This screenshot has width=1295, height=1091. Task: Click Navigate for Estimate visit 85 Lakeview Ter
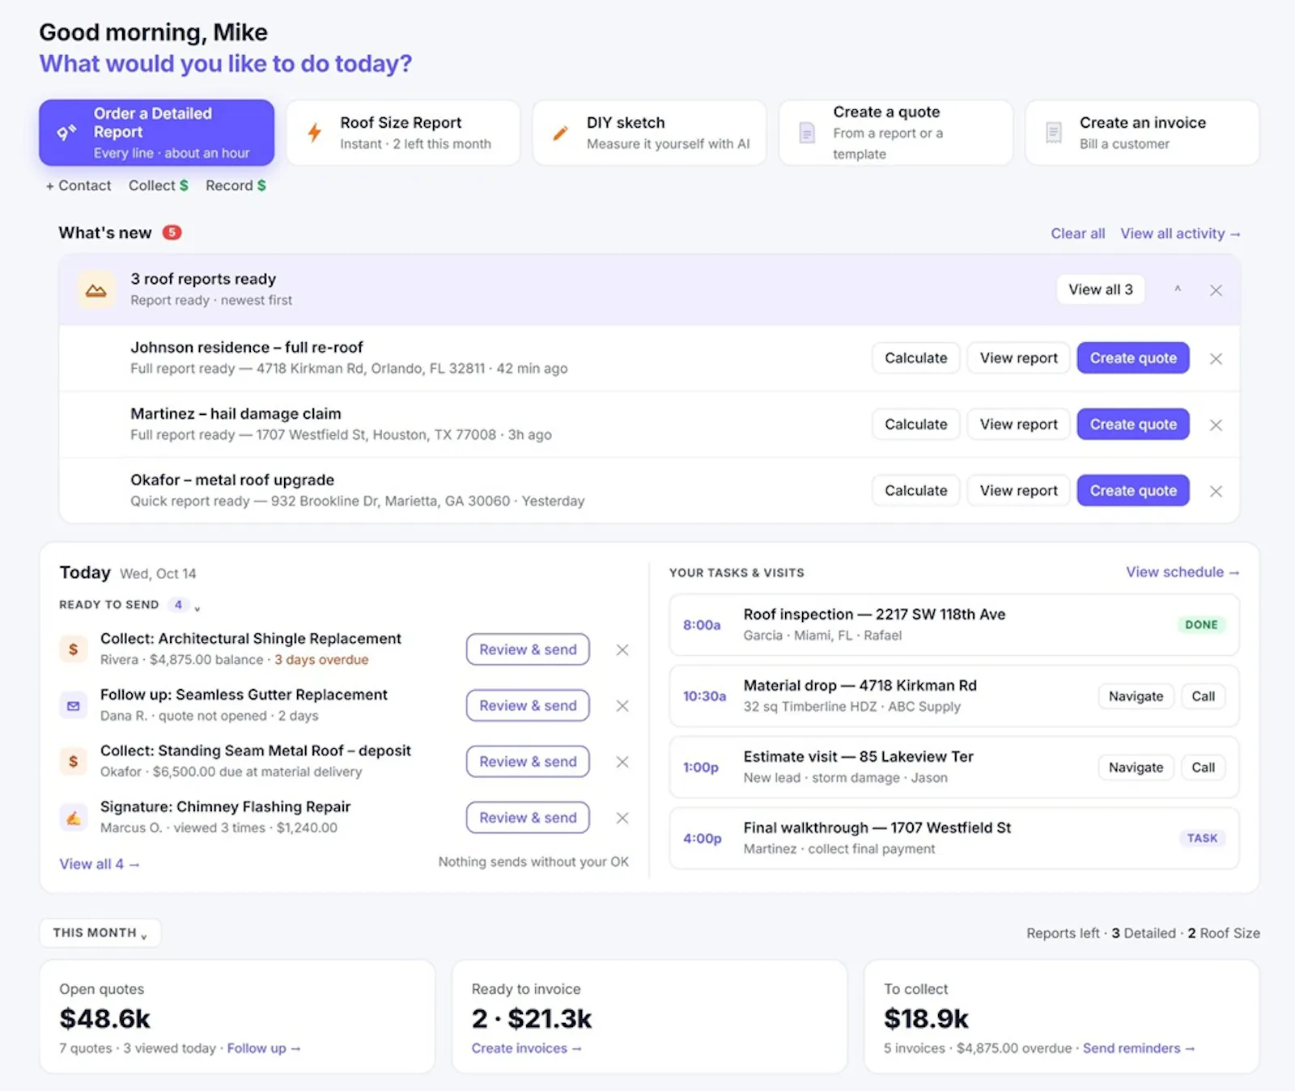coord(1136,768)
